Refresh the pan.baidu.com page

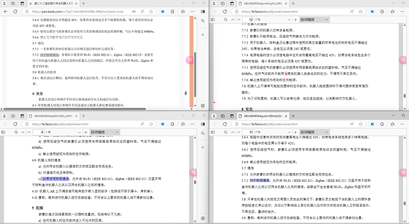pos(15,12)
